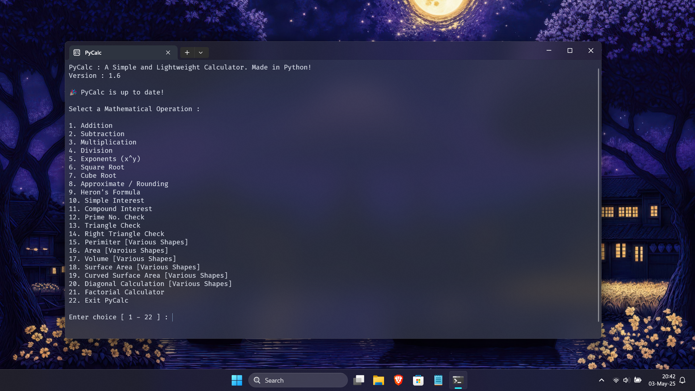Open Microsoft Store from the taskbar
Image resolution: width=695 pixels, height=391 pixels.
coord(418,380)
